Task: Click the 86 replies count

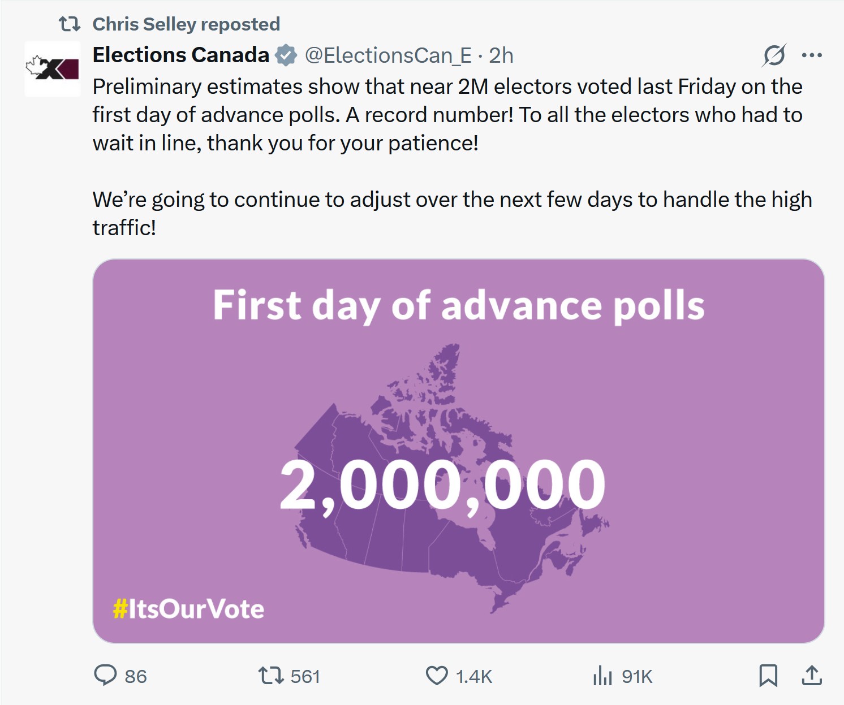Action: [x=136, y=676]
